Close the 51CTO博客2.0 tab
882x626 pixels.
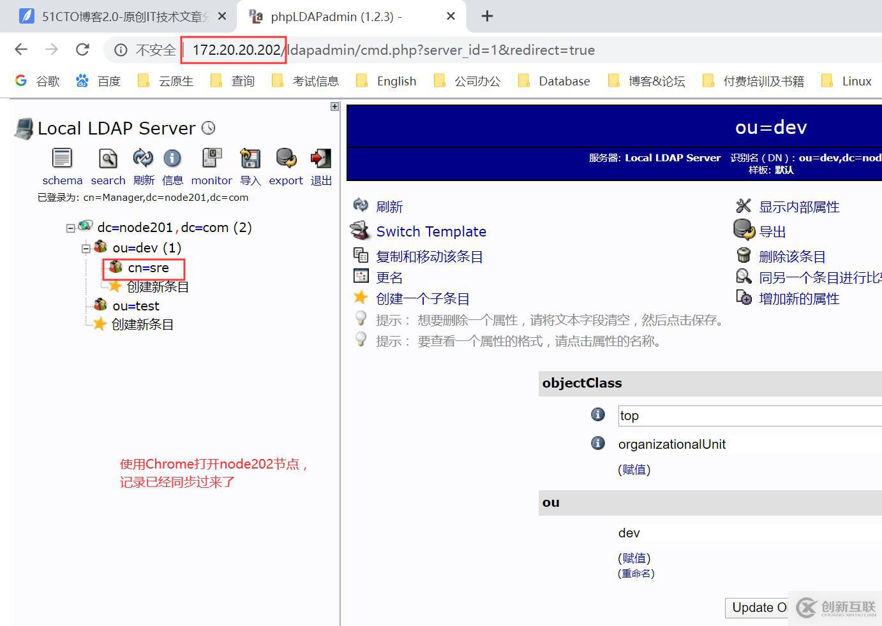(222, 17)
